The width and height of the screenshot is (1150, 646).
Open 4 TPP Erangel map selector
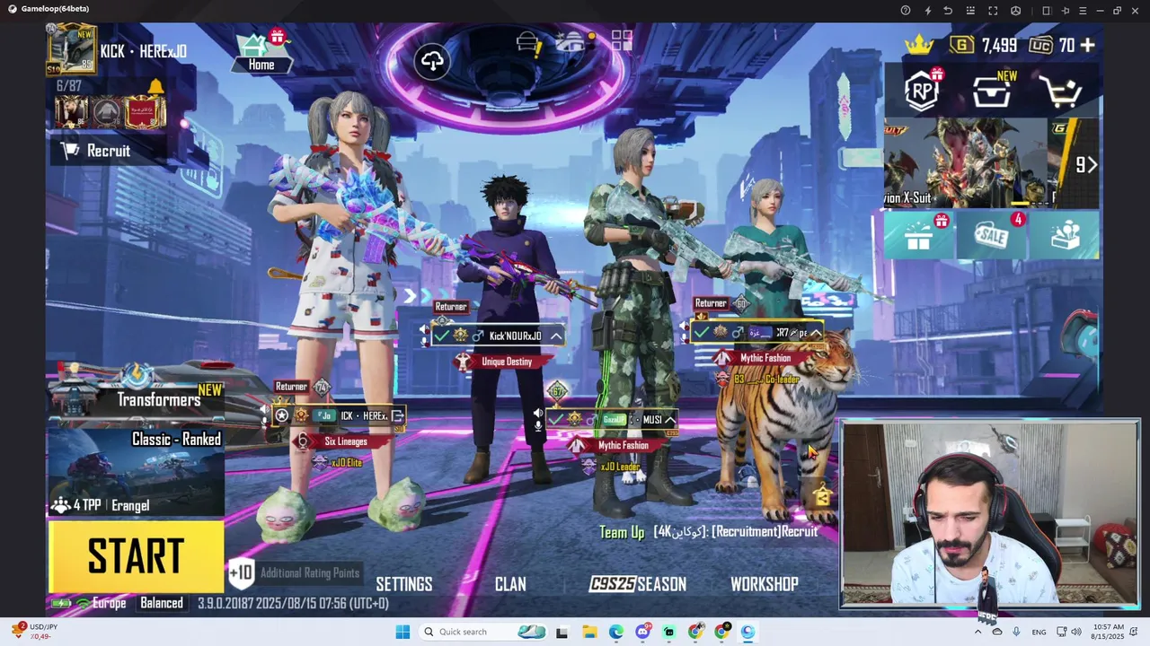coord(100,505)
